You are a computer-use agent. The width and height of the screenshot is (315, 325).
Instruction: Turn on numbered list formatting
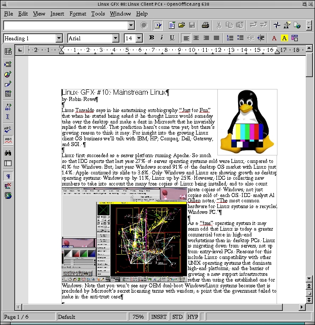(x=230, y=38)
